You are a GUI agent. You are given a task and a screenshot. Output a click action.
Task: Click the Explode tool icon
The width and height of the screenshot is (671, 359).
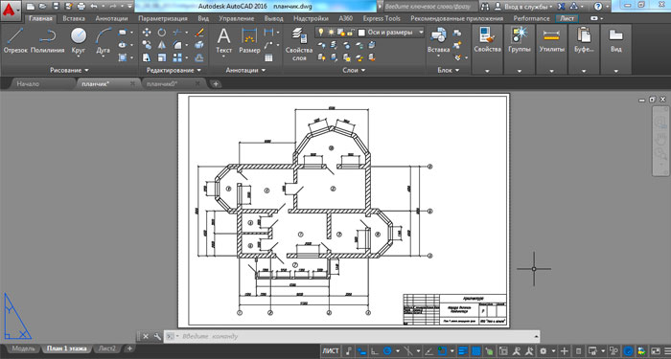(x=199, y=45)
